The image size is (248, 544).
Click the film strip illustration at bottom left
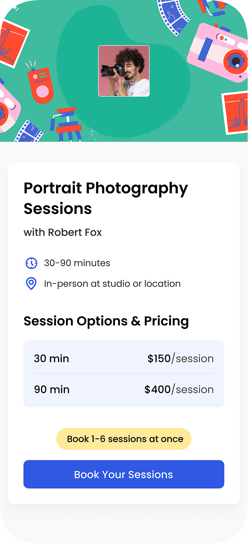(x=29, y=132)
